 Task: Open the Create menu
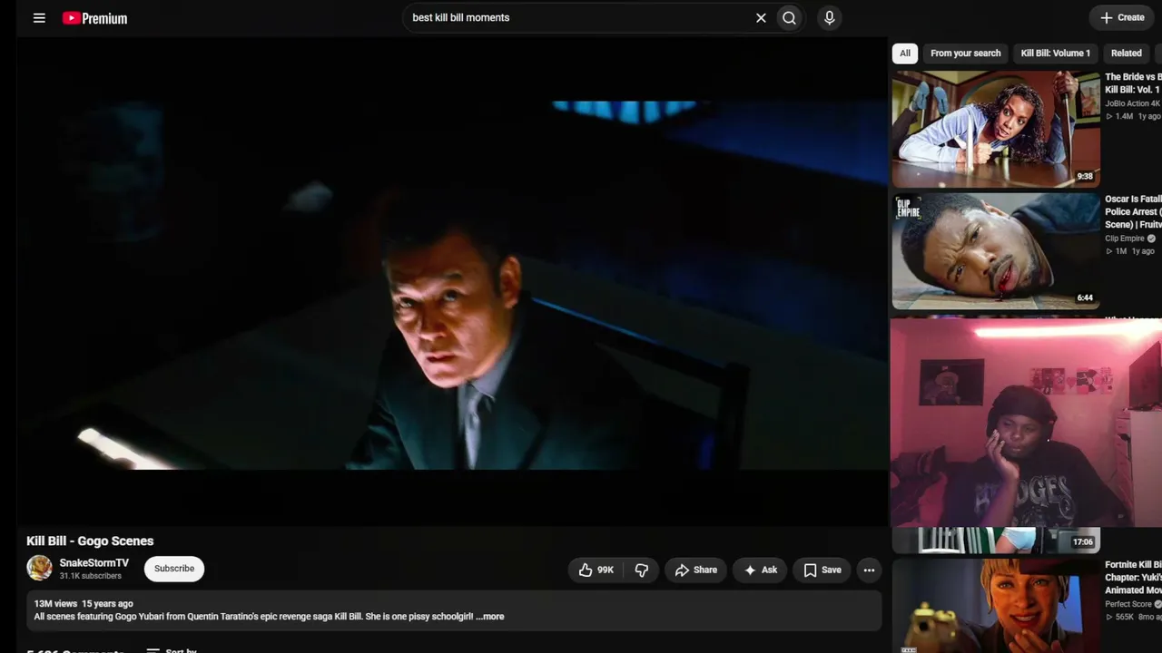point(1122,17)
